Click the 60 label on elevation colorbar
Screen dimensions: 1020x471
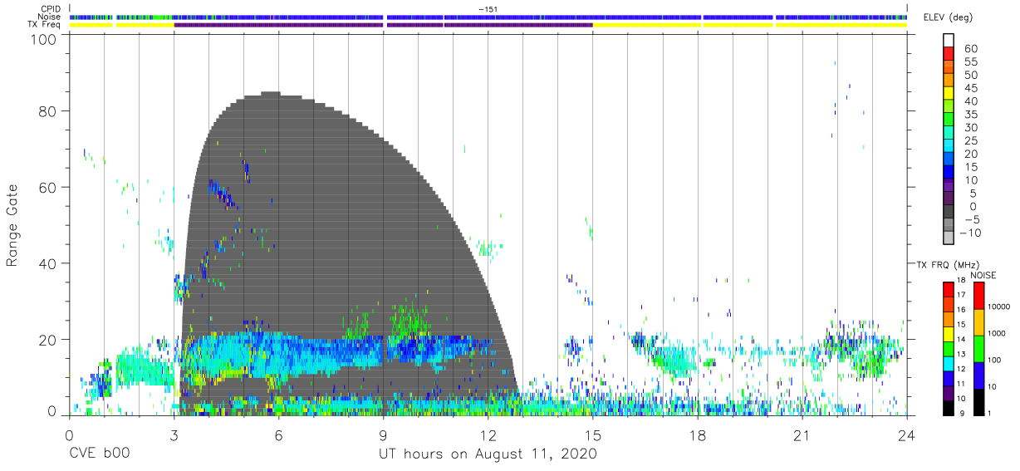[971, 49]
